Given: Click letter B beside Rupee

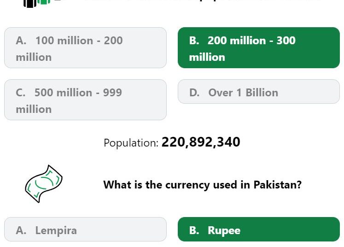Looking at the screenshot, I should coord(194,230).
